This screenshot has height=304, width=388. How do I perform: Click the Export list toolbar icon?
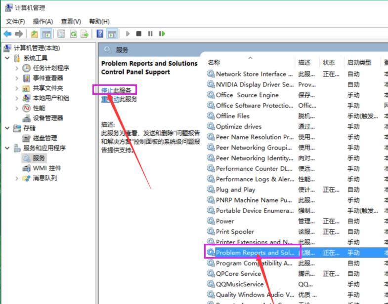point(85,34)
